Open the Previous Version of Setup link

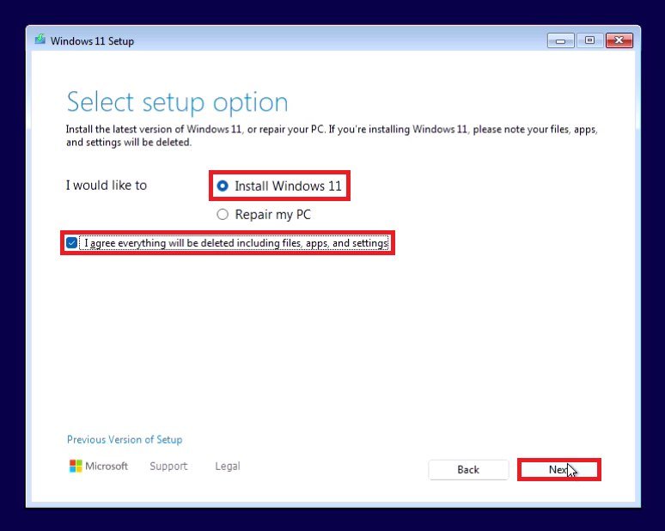pos(125,439)
